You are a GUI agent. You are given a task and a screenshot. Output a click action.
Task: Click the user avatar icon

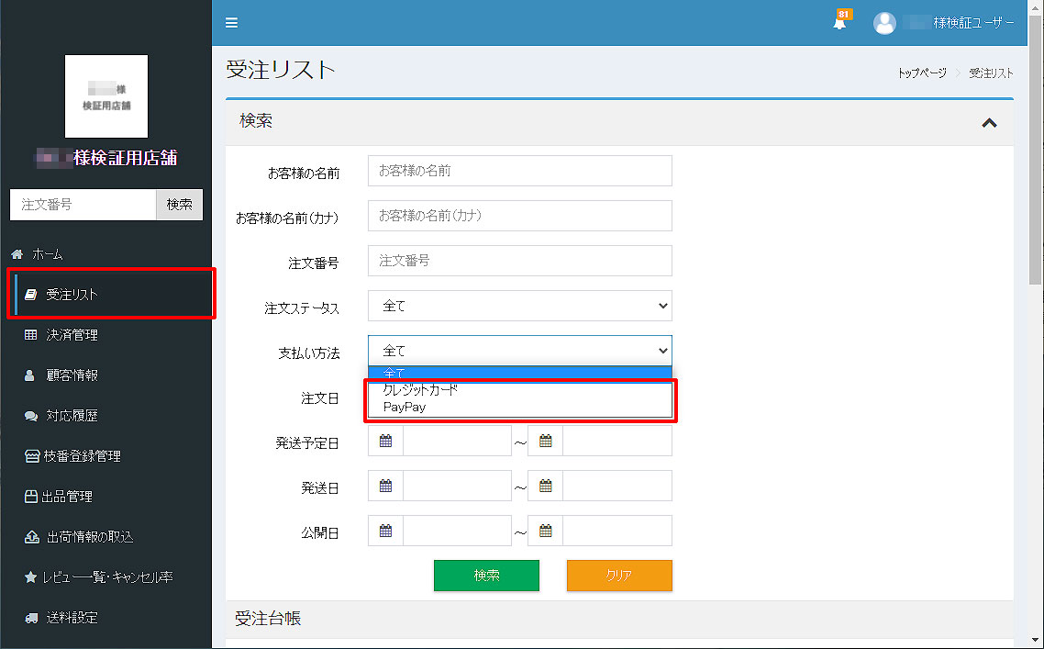point(884,23)
